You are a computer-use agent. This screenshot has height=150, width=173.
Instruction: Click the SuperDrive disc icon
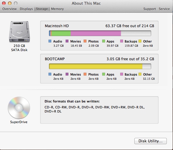(19, 107)
